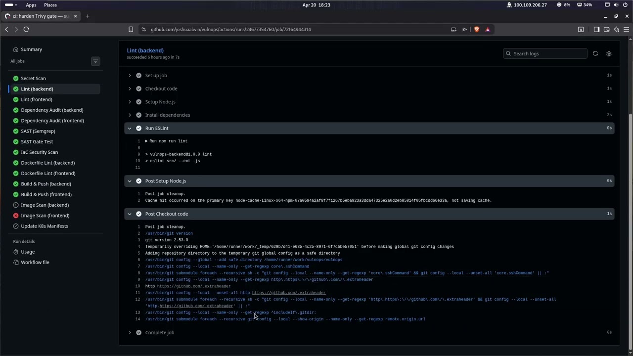Expand the Install dependencies step
The width and height of the screenshot is (633, 356).
click(x=369, y=115)
